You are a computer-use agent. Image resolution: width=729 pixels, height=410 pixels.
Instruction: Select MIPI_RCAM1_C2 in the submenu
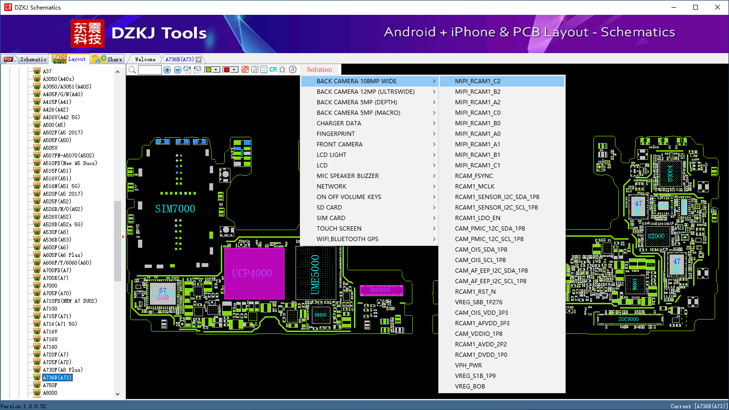click(502, 81)
